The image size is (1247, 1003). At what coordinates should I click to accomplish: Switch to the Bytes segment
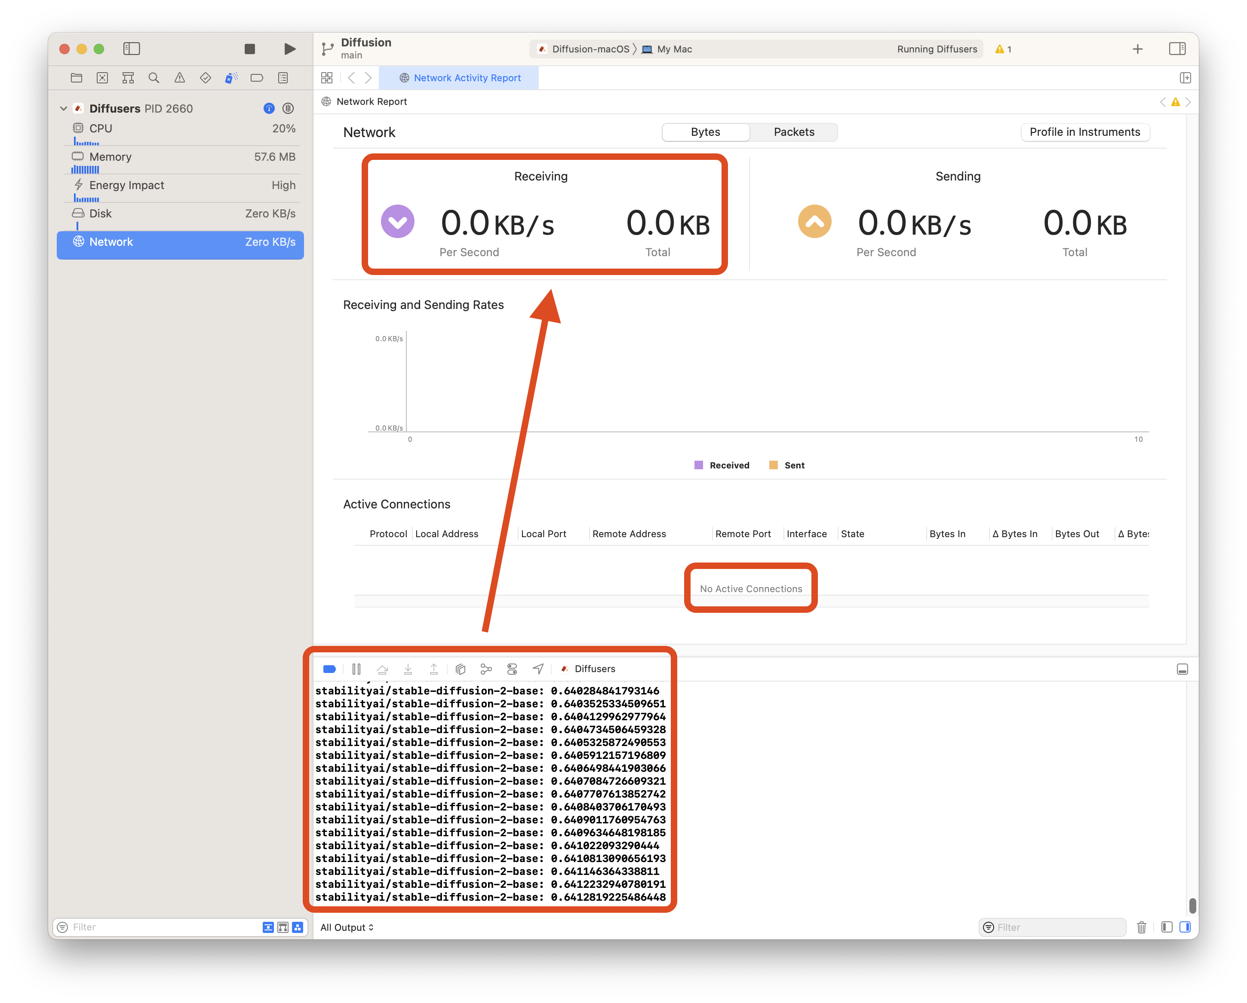click(x=706, y=132)
